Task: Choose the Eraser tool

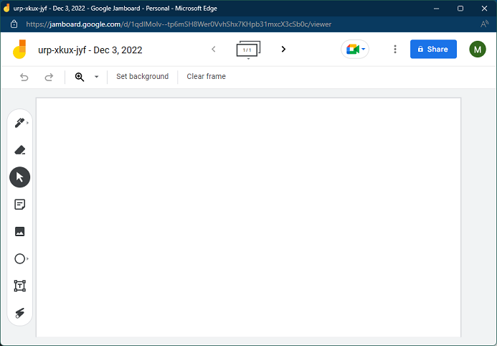Action: click(19, 150)
